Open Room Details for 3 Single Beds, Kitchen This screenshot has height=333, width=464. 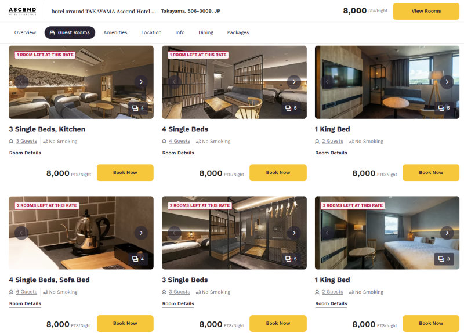(x=25, y=153)
